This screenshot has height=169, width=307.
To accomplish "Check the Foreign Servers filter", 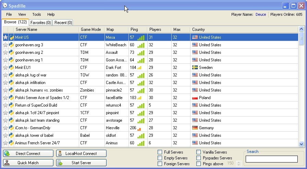I will [160, 164].
